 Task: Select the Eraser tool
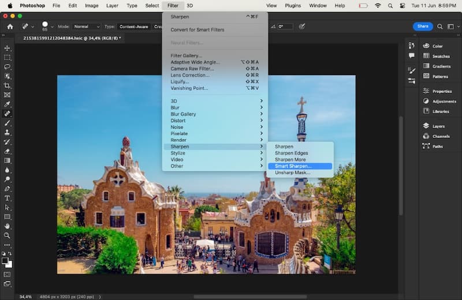click(x=7, y=151)
